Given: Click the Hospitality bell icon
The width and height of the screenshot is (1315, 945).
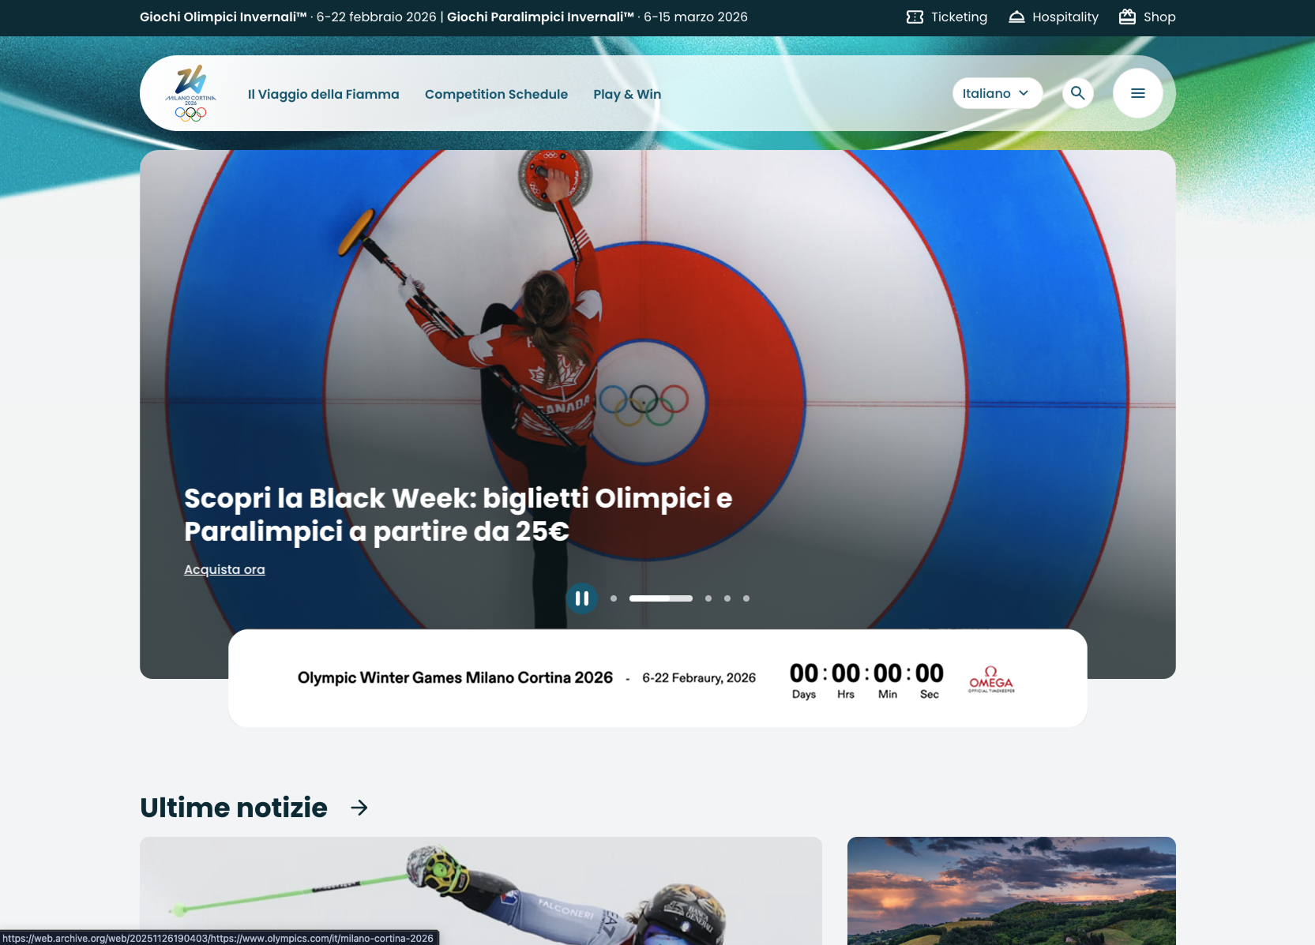Looking at the screenshot, I should (1016, 17).
